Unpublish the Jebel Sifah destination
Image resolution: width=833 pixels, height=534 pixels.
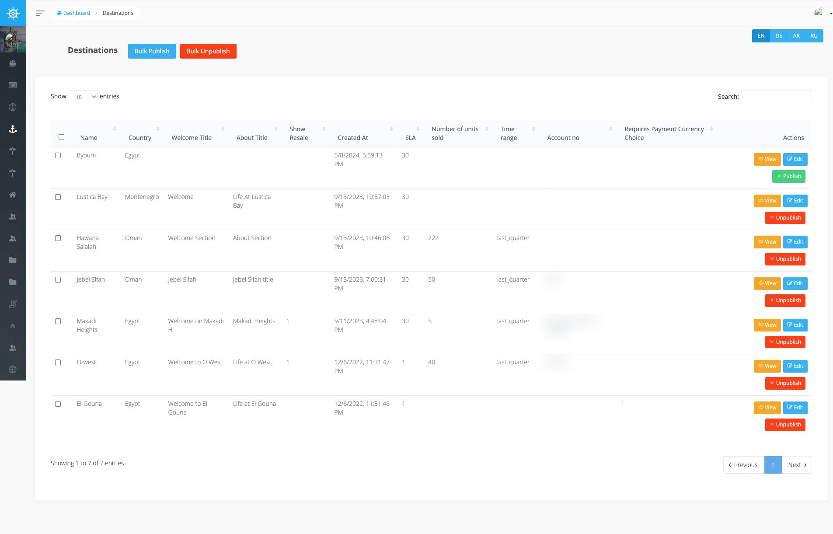pos(785,300)
